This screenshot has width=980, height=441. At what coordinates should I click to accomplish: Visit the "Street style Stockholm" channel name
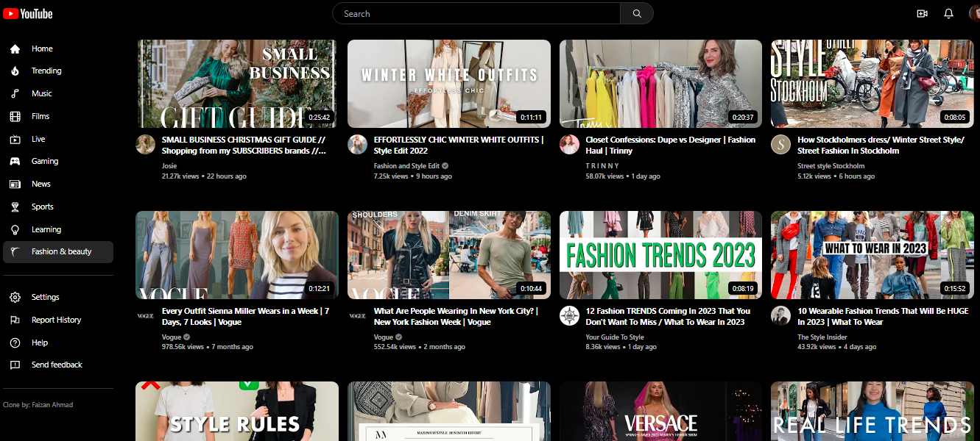[831, 166]
